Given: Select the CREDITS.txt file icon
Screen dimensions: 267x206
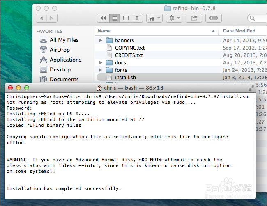Looking at the screenshot, I should 109,55.
